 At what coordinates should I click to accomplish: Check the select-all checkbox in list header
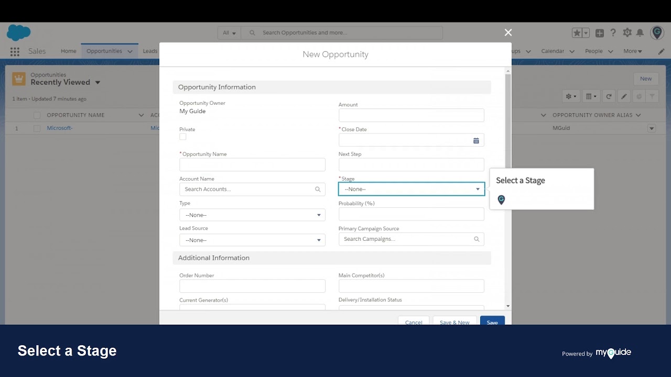point(37,115)
